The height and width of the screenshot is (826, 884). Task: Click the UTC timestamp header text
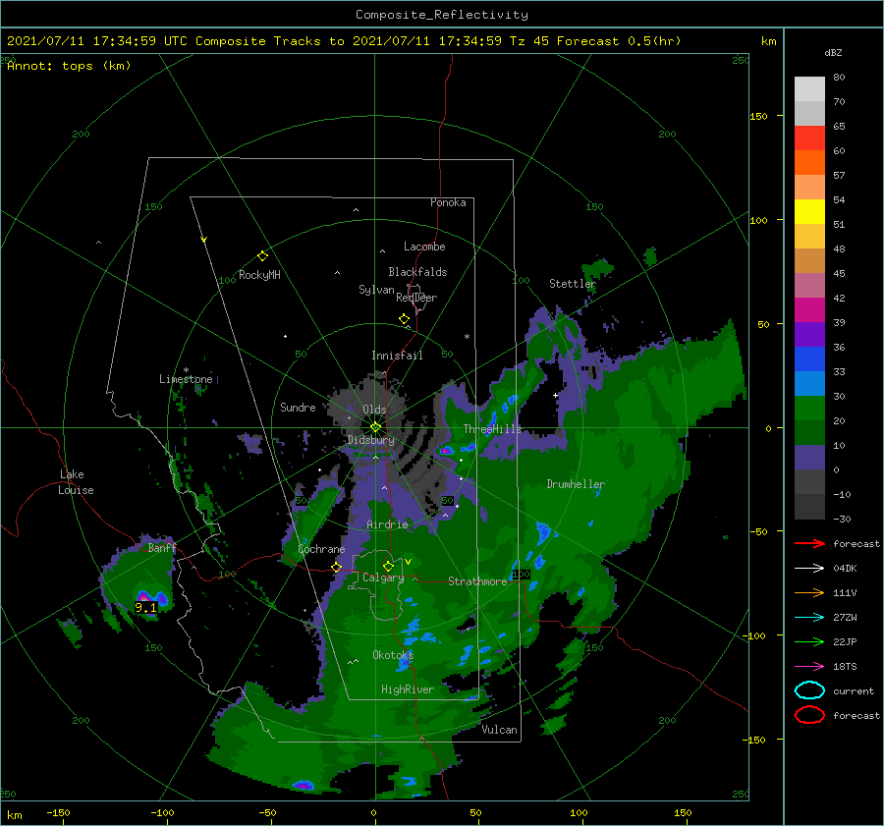click(344, 41)
